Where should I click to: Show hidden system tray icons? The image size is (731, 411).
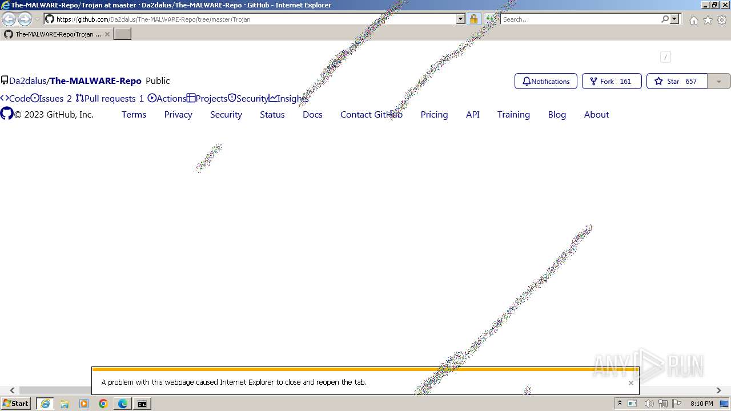coord(620,404)
